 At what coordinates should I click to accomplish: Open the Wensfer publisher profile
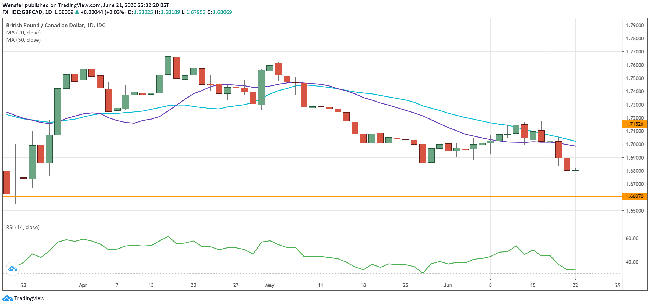(13, 5)
